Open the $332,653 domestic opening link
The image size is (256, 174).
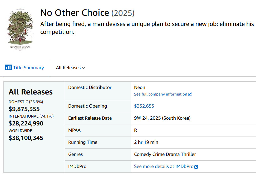(144, 106)
